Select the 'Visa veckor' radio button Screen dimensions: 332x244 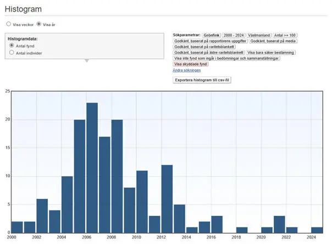(8, 24)
